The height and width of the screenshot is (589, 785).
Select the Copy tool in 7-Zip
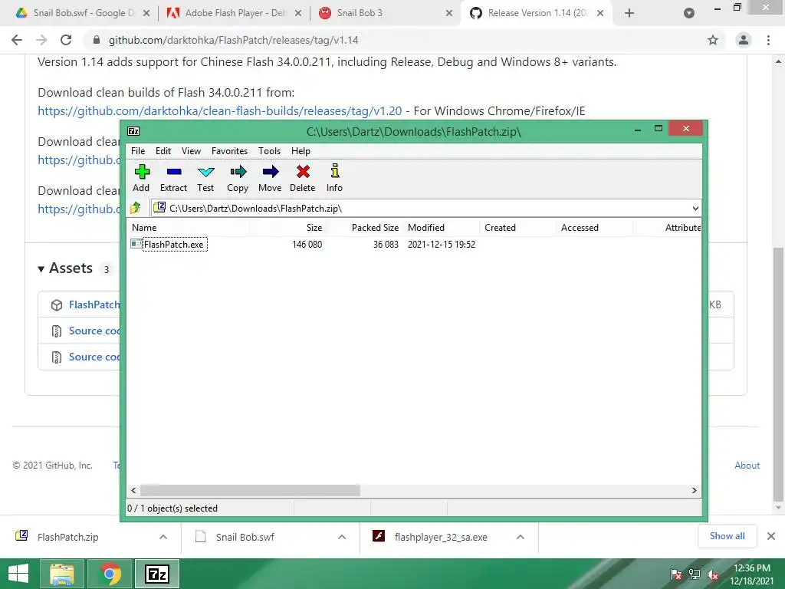[x=238, y=178]
